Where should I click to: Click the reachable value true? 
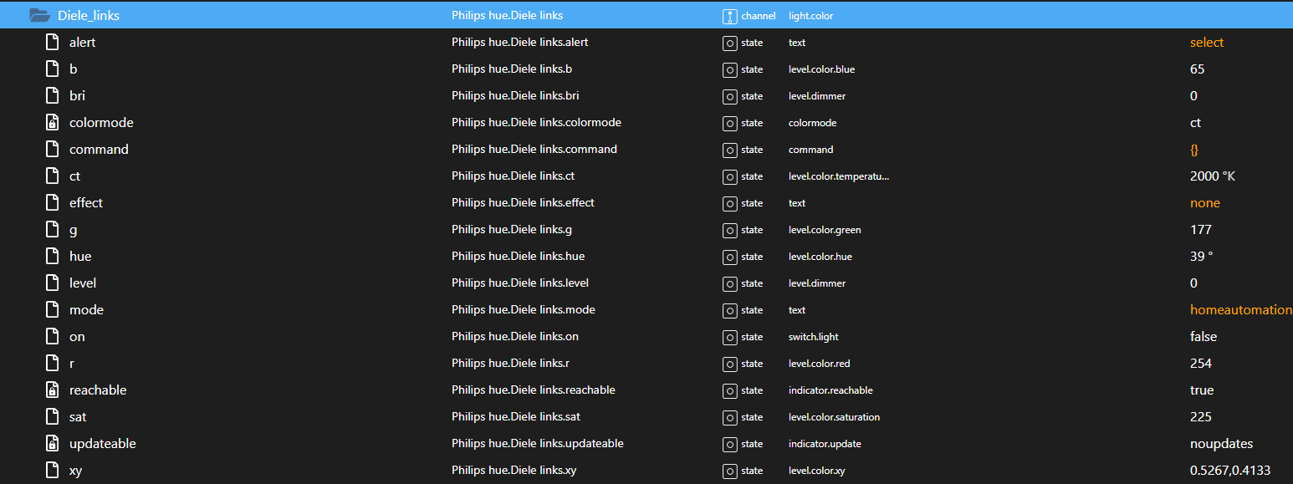[x=1201, y=390]
